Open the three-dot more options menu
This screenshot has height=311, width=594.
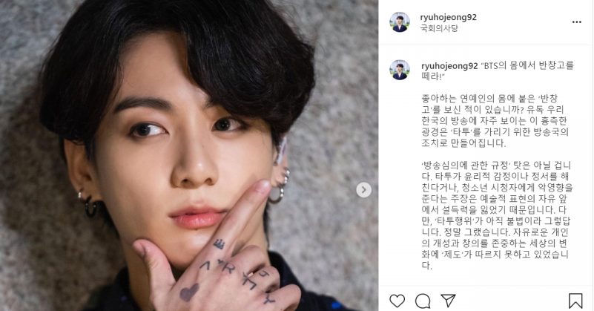(577, 22)
